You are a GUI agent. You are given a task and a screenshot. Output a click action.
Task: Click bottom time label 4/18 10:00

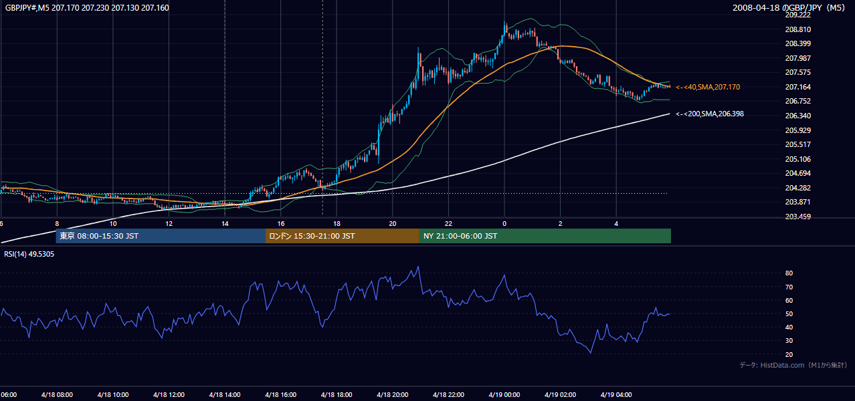(112, 395)
